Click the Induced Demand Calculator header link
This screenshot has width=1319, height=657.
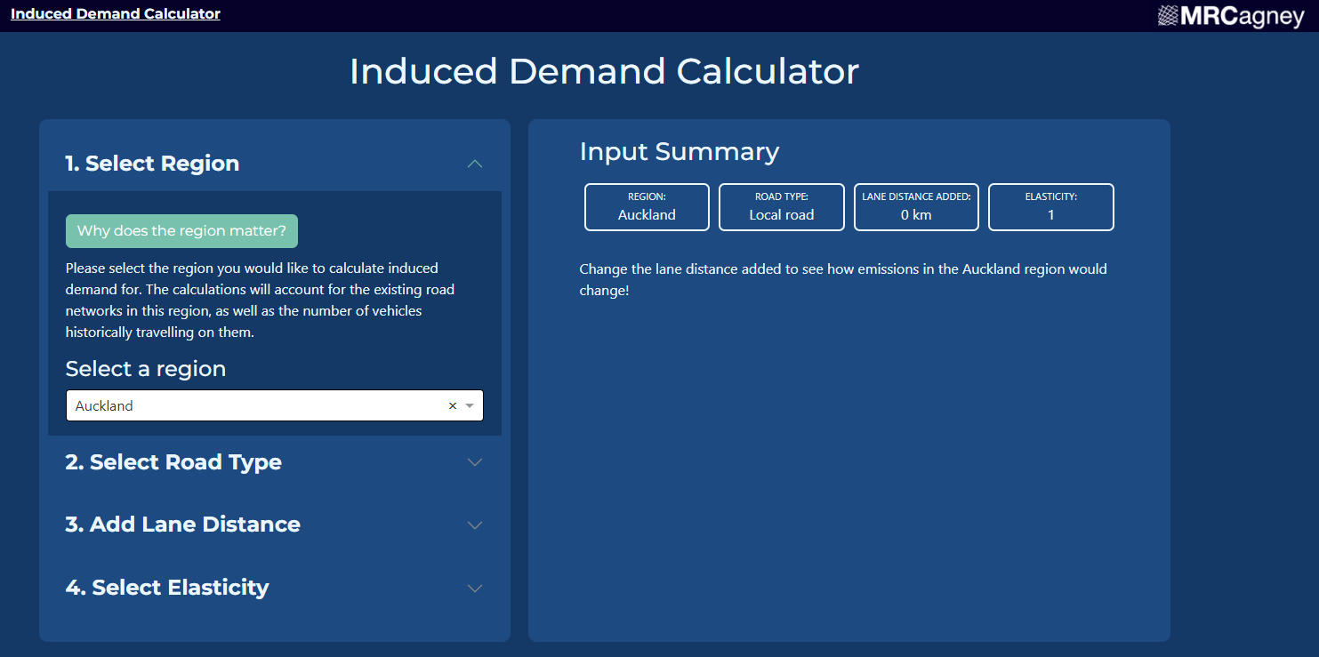pyautogui.click(x=116, y=14)
